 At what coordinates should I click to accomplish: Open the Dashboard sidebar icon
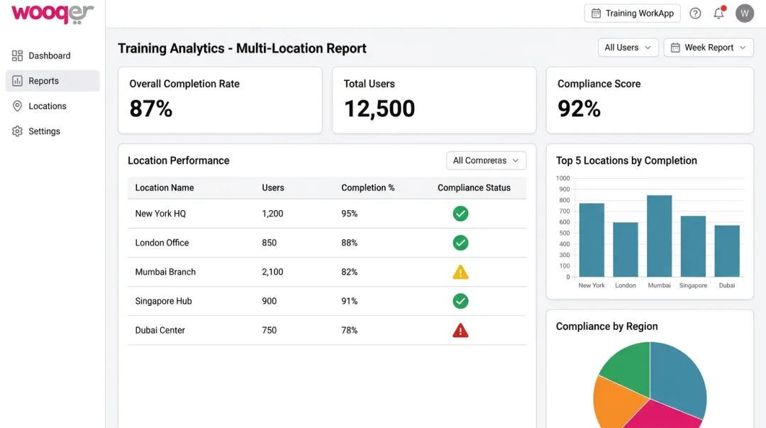[x=17, y=56]
